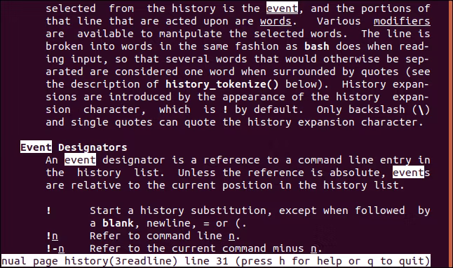Click the "!-n" event designator entry
The height and width of the screenshot is (268, 453).
pos(55,248)
